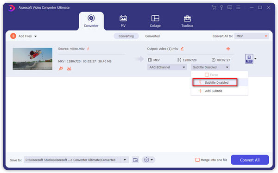Click the scissors cut icon
The image size is (278, 173).
point(69,68)
